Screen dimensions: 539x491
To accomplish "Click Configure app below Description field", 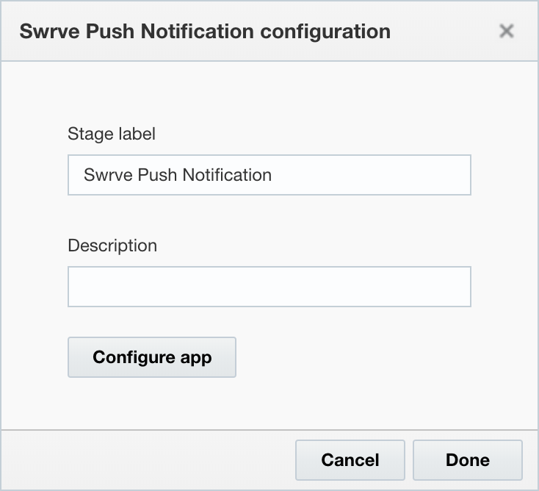I will click(x=152, y=357).
